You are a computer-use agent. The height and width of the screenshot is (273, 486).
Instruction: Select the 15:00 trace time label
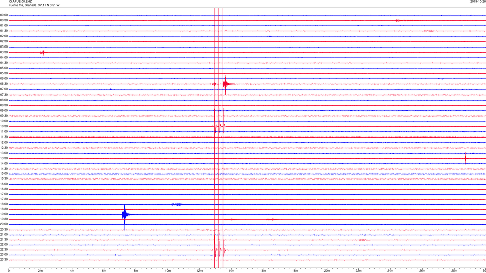(4, 173)
